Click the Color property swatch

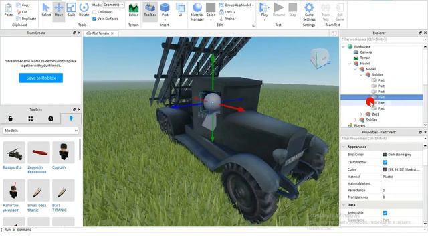[385, 169]
